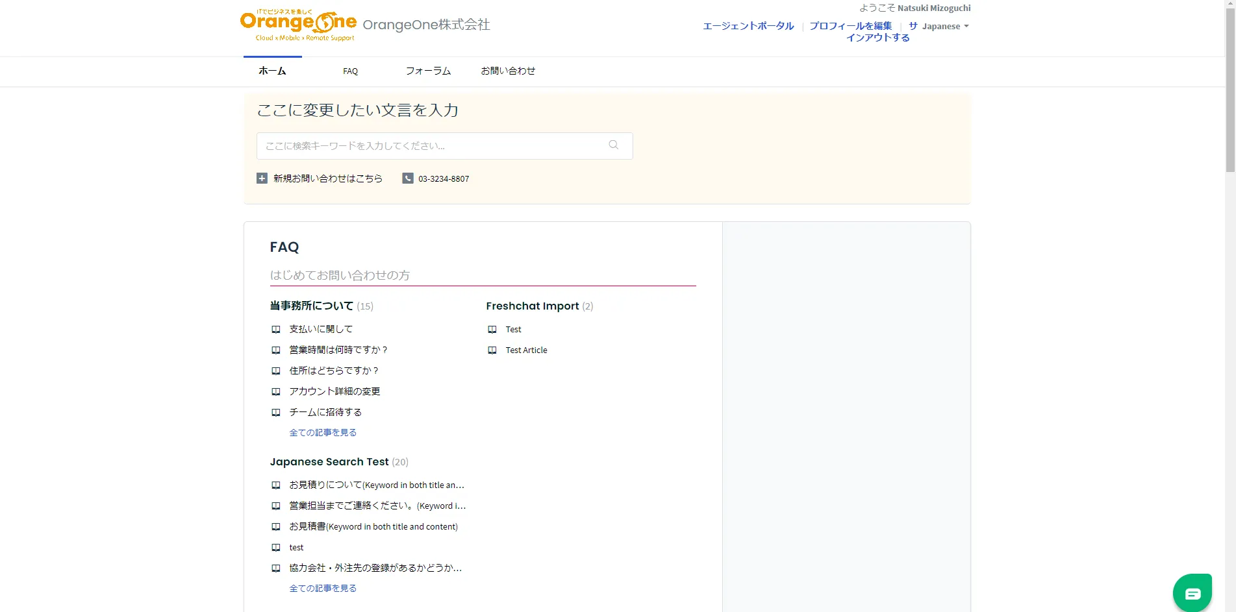This screenshot has height=612, width=1236.
Task: Click the keyword search input field
Action: click(x=432, y=146)
